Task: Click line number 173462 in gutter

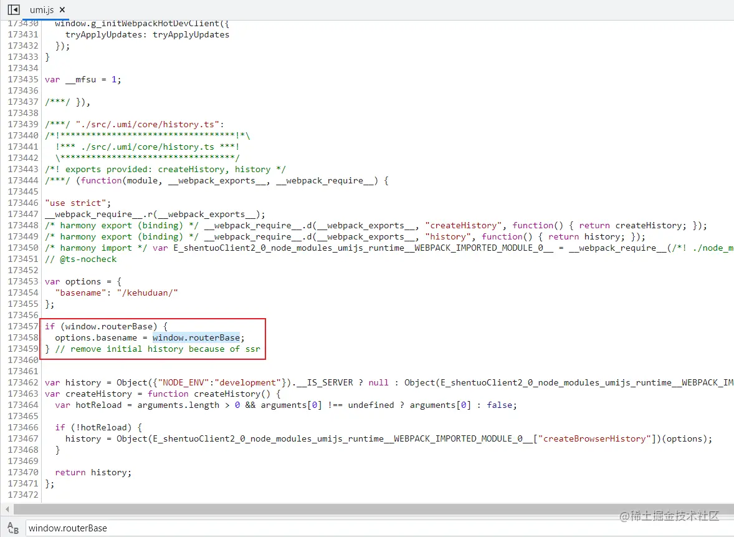Action: click(x=23, y=382)
